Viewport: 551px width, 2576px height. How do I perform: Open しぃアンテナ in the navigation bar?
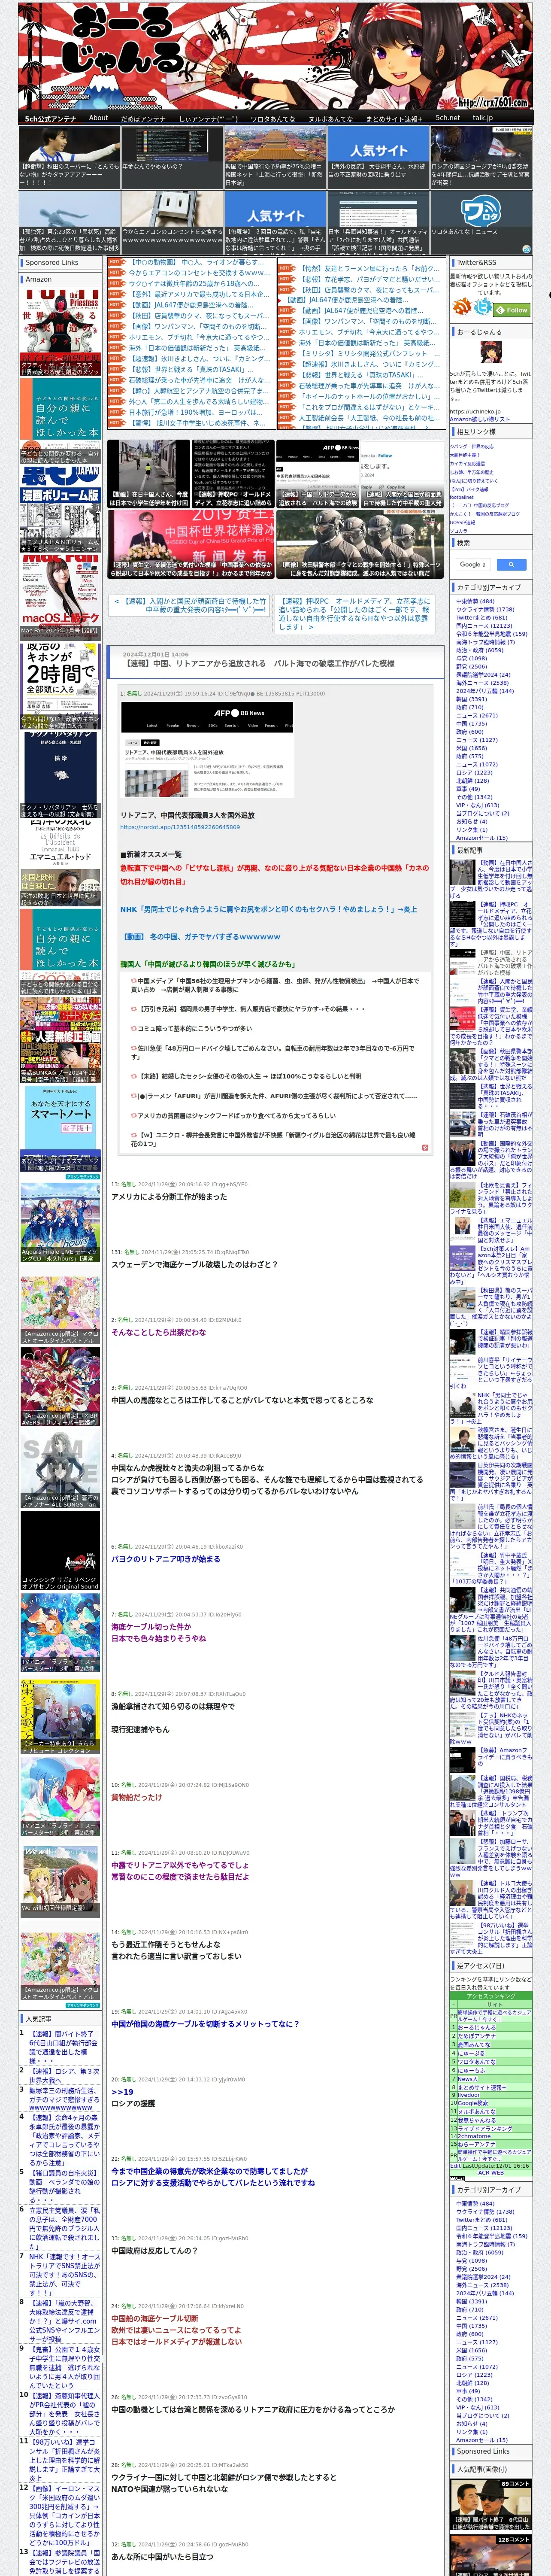pyautogui.click(x=208, y=118)
